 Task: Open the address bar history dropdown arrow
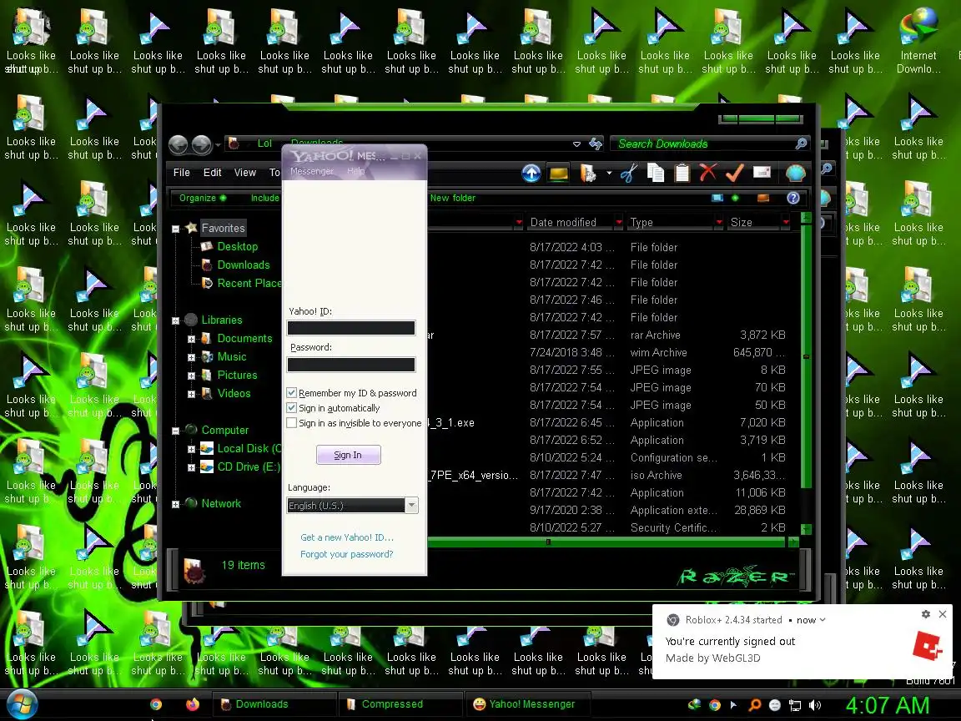[x=576, y=144]
